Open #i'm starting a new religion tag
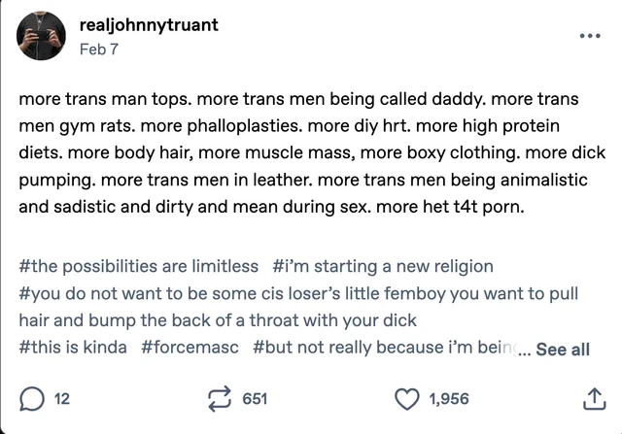This screenshot has width=622, height=434. 383,266
